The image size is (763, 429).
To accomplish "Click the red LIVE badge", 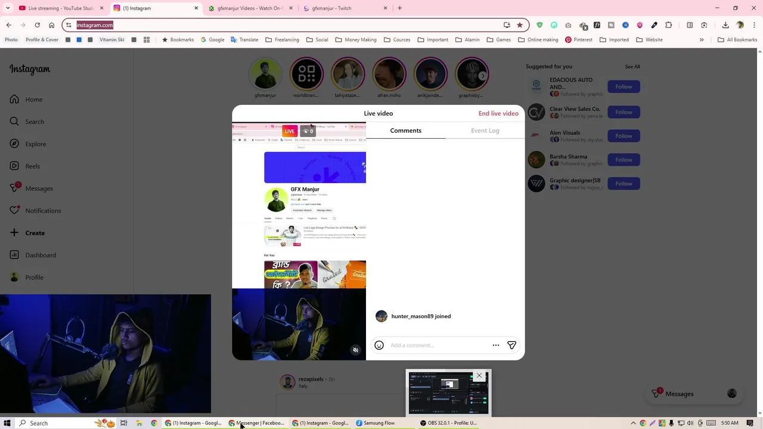I will (289, 131).
